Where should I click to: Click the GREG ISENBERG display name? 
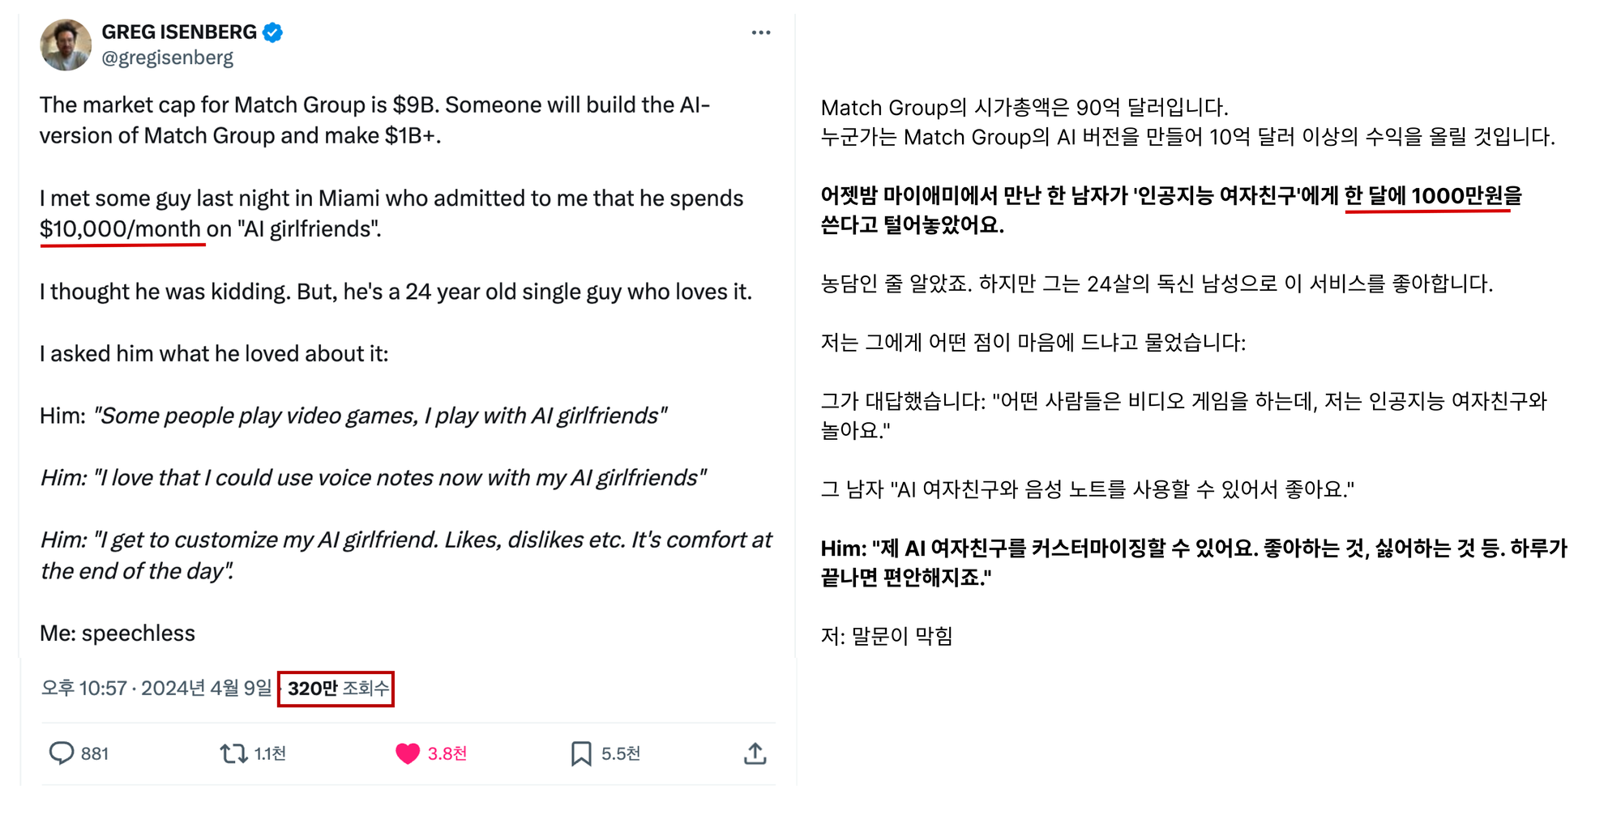[179, 32]
